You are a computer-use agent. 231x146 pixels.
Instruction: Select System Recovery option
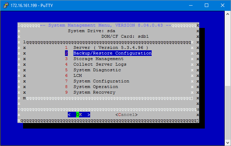tap(94, 92)
